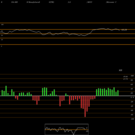
Task: Click the 60 label on MR axis
Action: [x=132, y=85]
